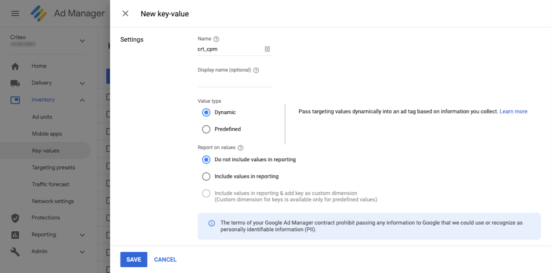Click the Protections shield icon

click(x=15, y=218)
